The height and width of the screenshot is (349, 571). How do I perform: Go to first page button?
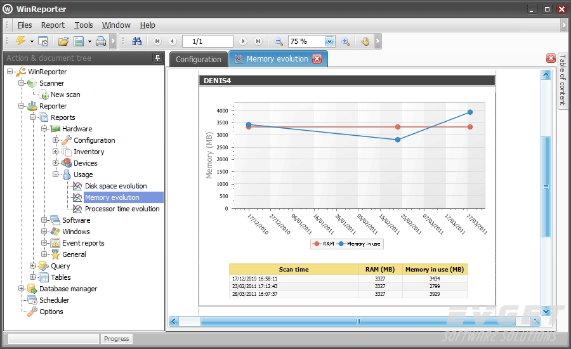[157, 41]
